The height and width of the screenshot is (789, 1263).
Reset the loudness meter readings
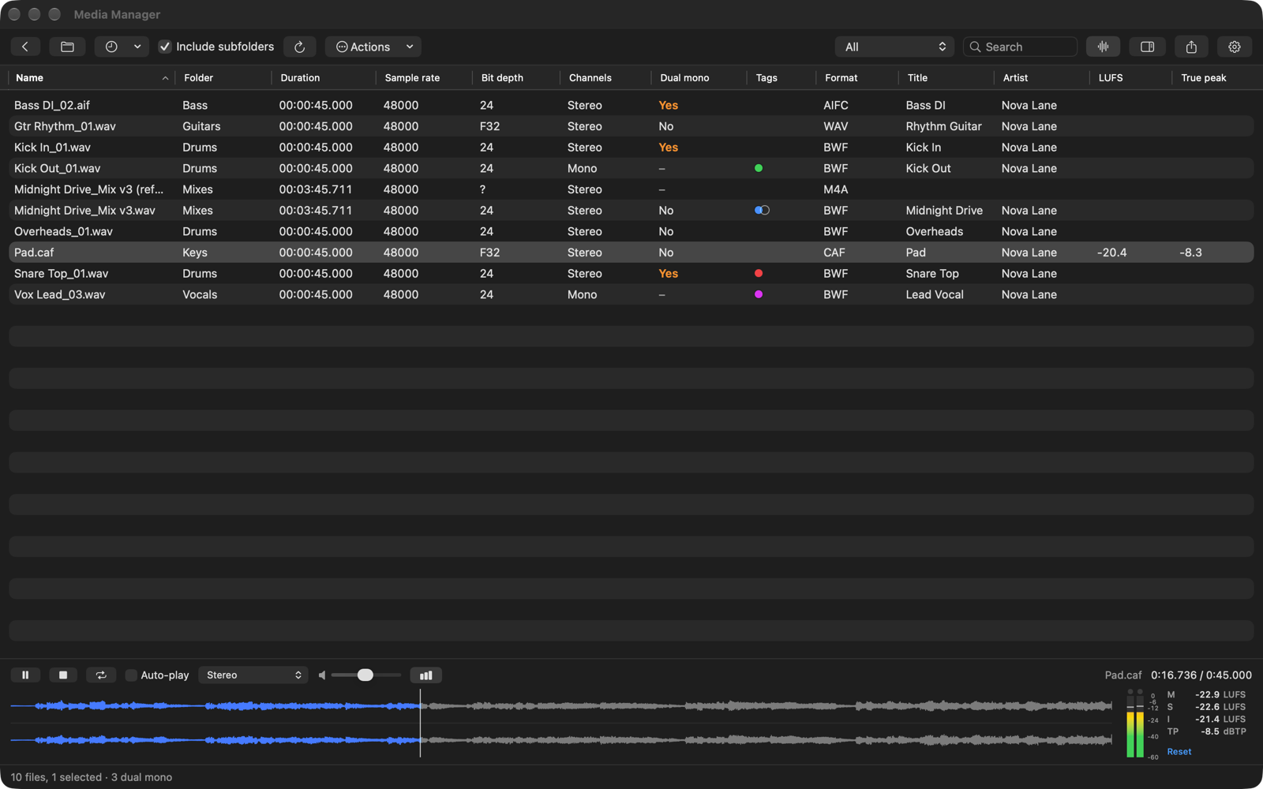click(1179, 751)
